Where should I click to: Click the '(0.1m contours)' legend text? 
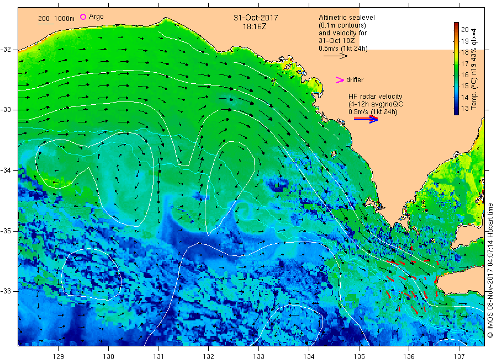point(342,25)
